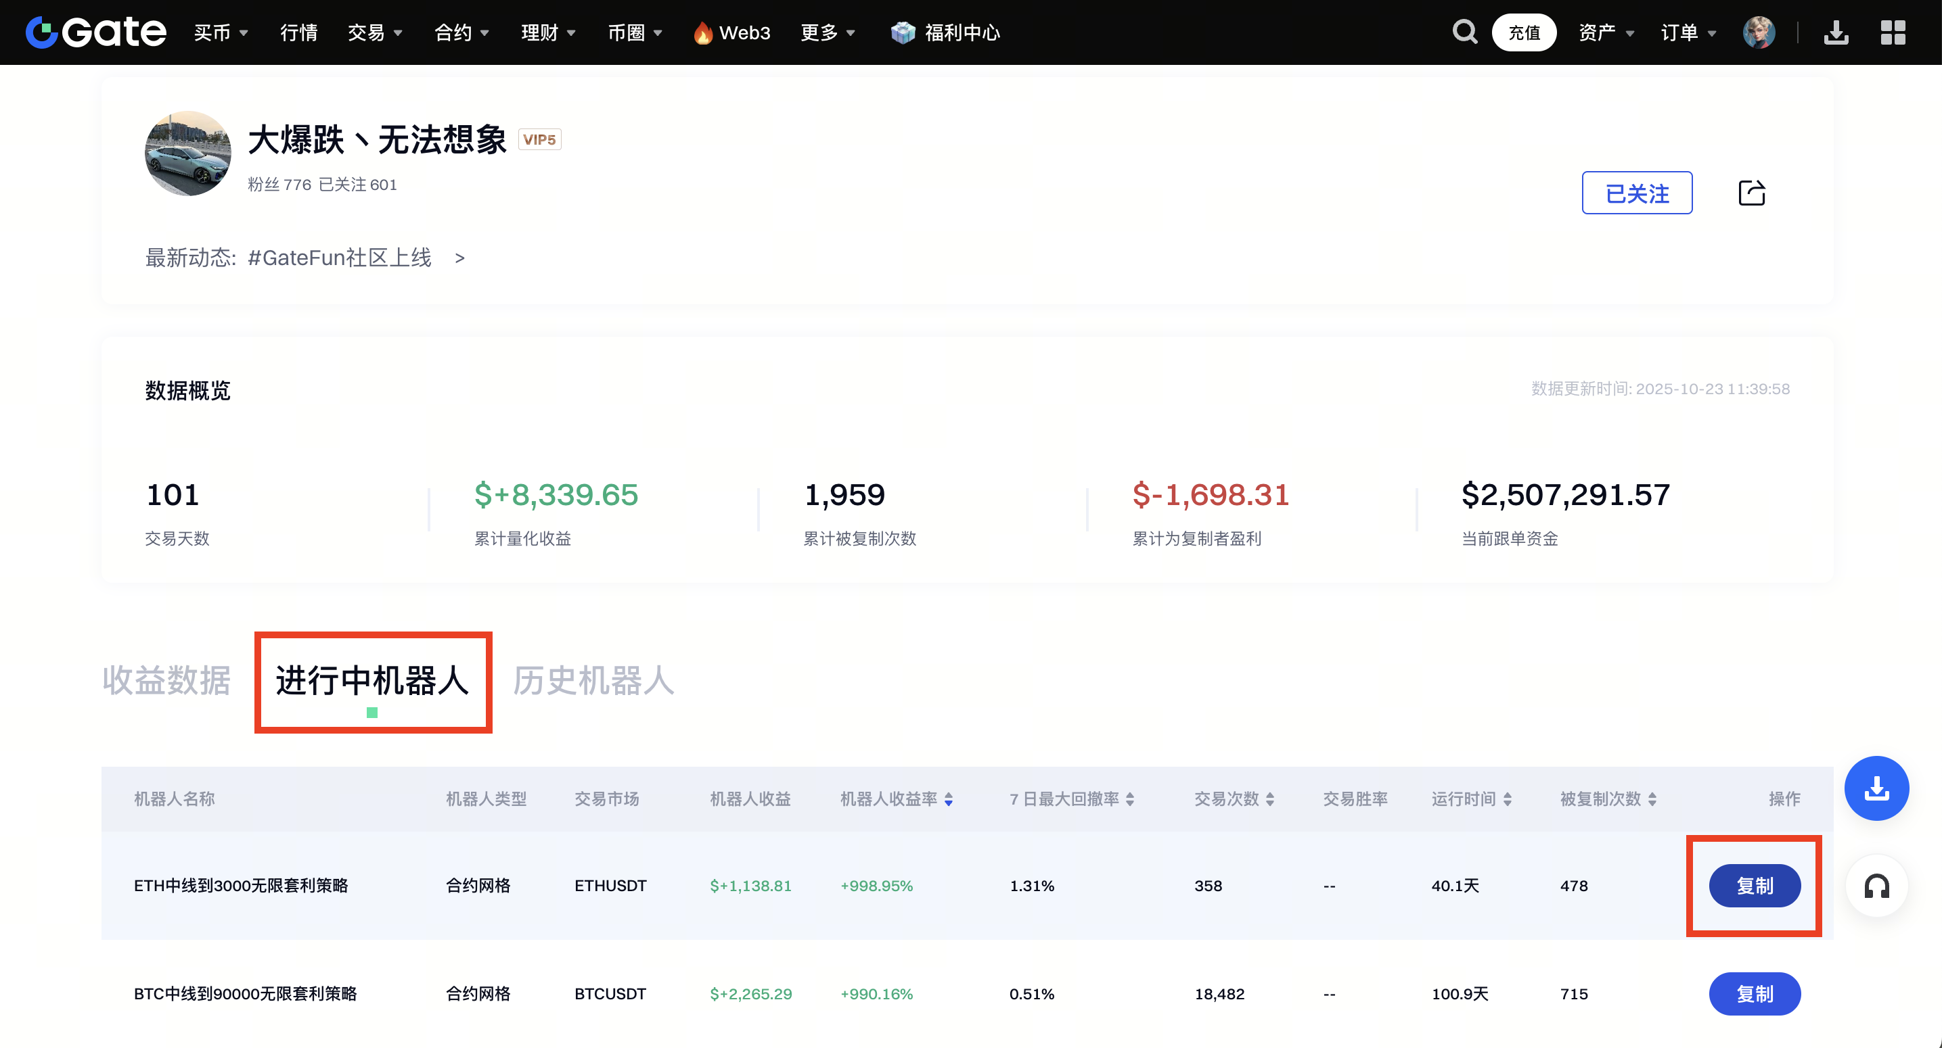Click 复制 for the BTC中线到90000 bot

pyautogui.click(x=1755, y=994)
